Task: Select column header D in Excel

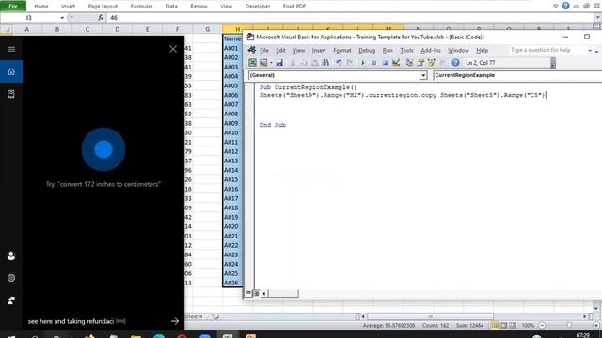Action: point(117,29)
